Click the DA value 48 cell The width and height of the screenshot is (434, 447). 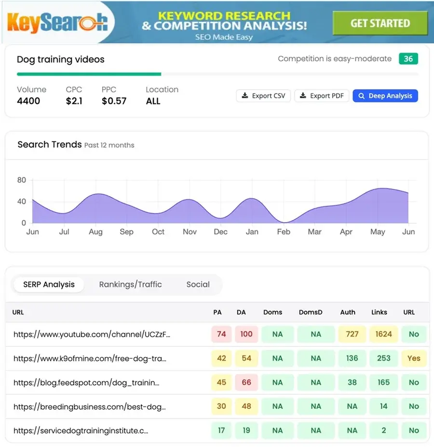(x=246, y=406)
